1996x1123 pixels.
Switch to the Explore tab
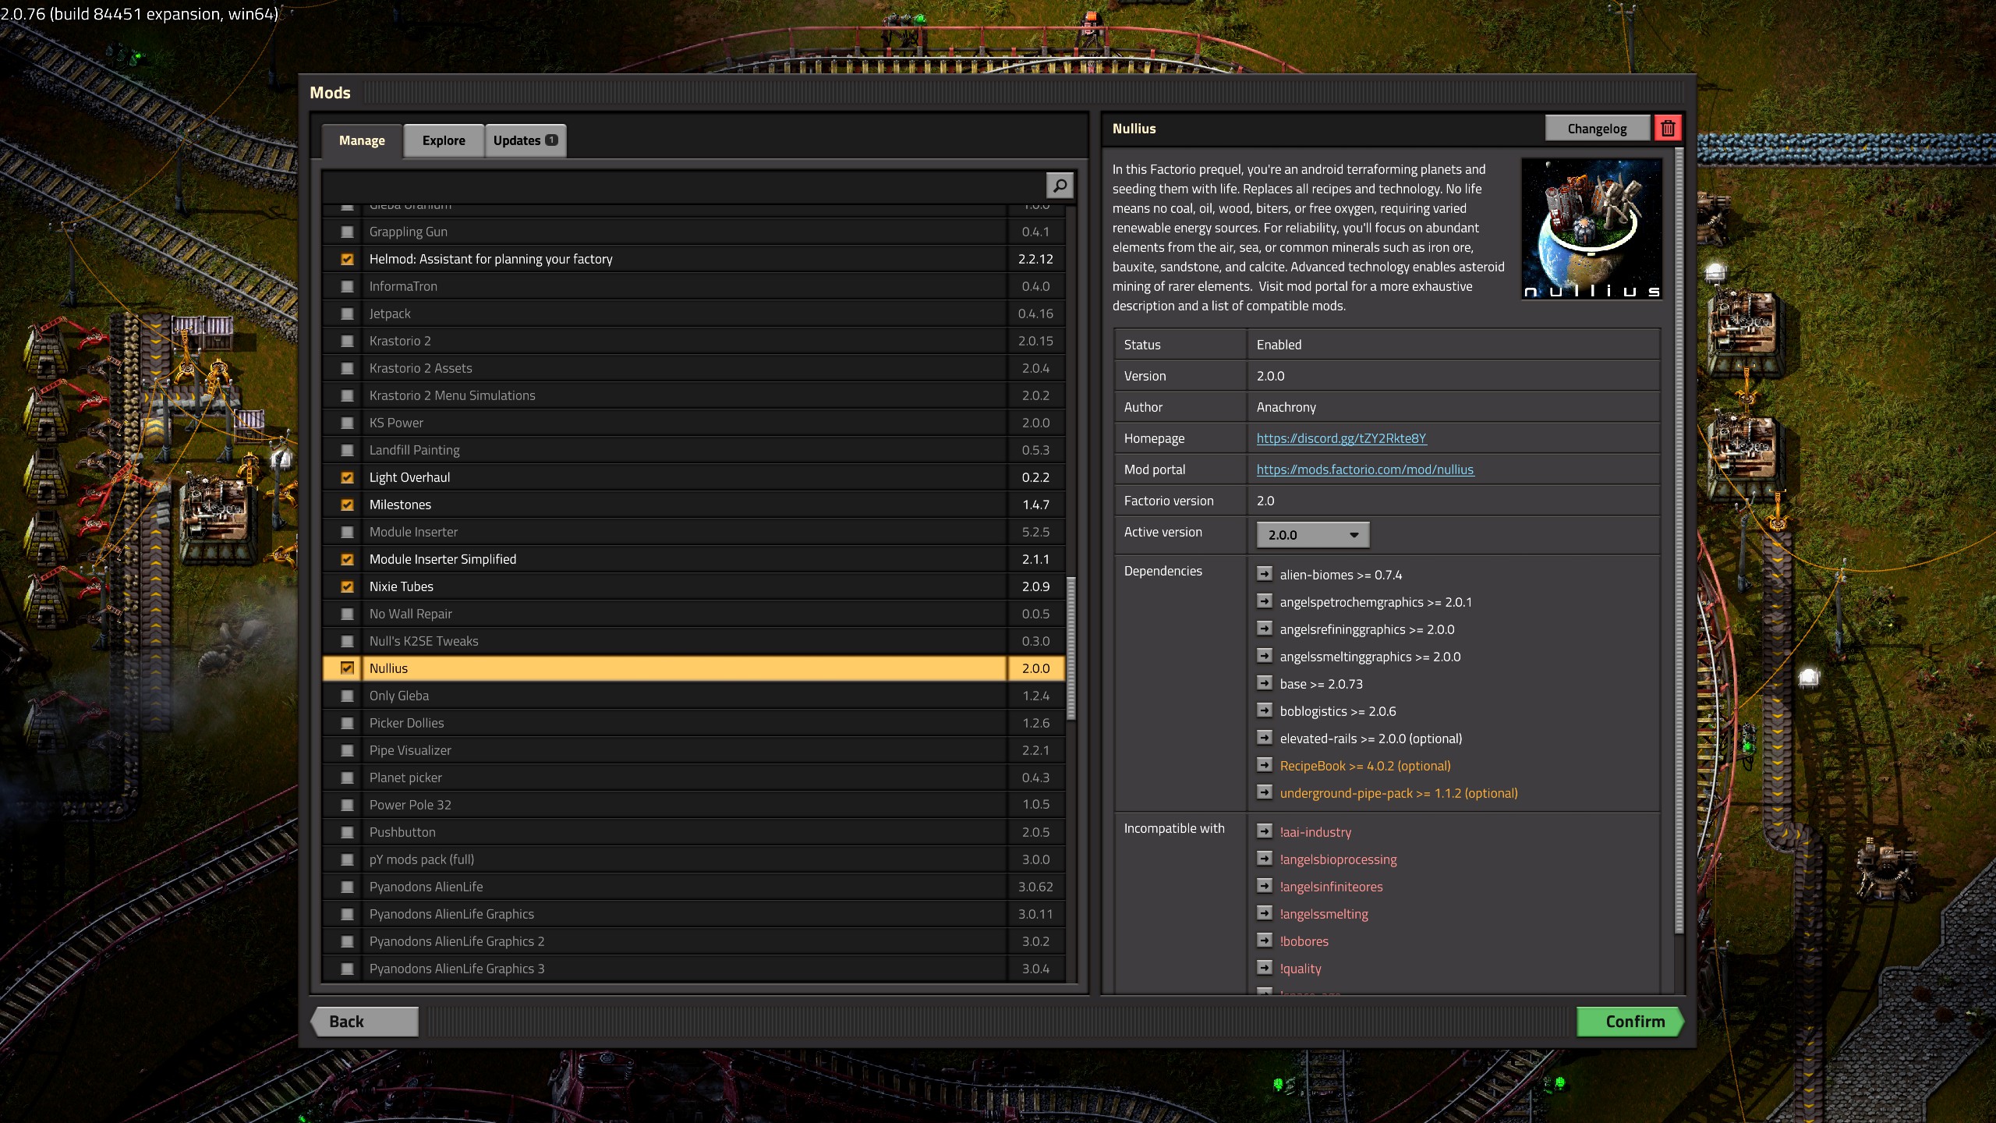point(444,140)
